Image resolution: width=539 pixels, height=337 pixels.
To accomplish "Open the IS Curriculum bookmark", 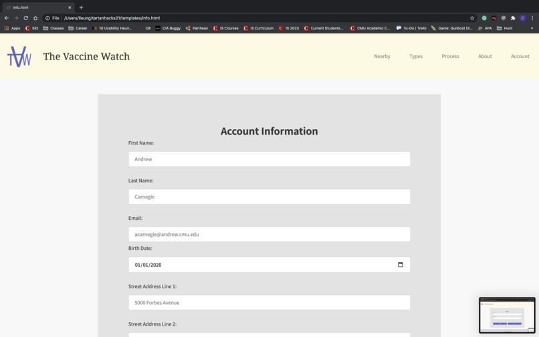I will [259, 28].
